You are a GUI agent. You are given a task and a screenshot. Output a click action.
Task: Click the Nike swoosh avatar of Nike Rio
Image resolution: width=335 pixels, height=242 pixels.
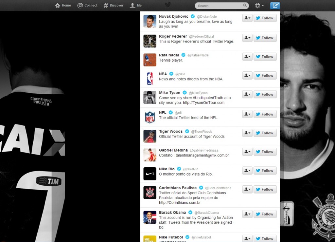coord(150,174)
